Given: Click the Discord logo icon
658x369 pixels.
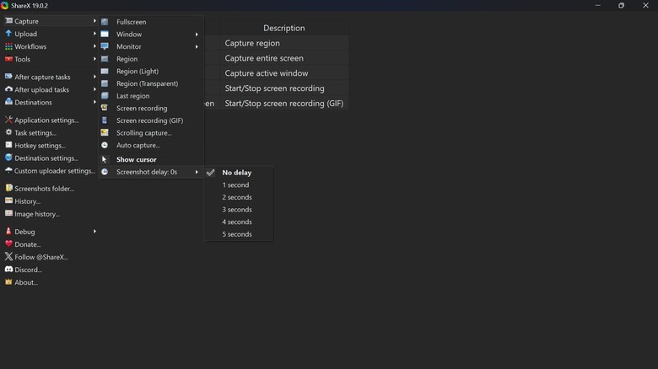Looking at the screenshot, I should [8, 270].
